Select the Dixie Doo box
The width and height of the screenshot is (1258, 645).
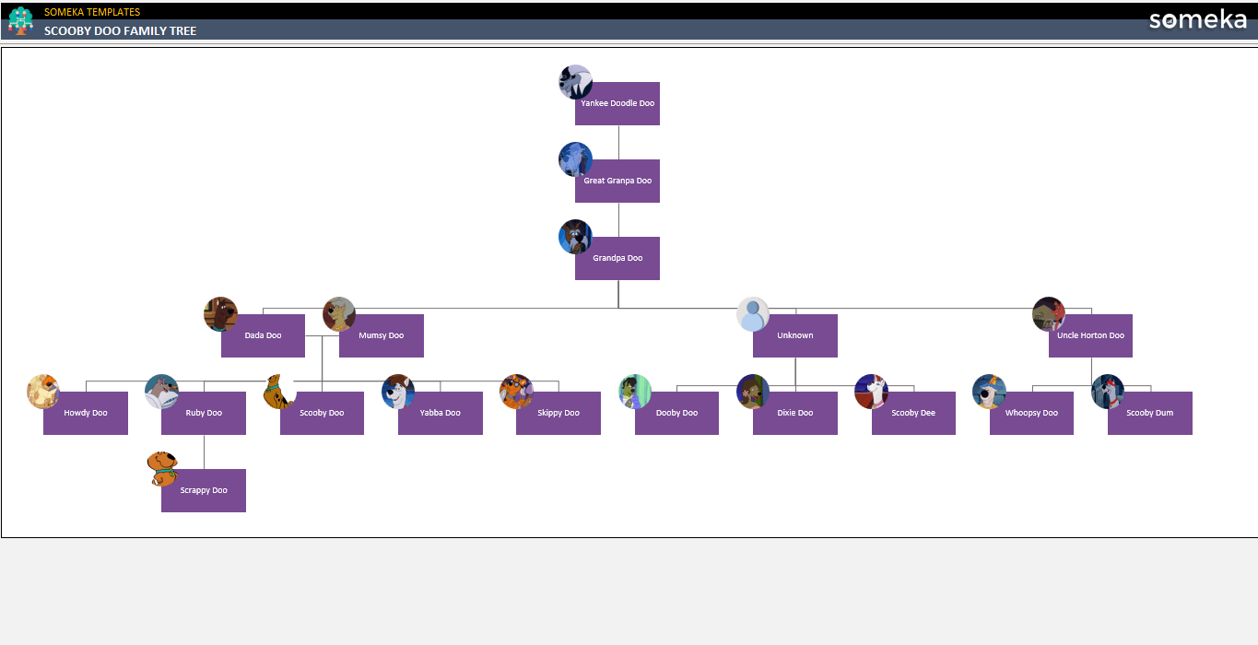(795, 413)
